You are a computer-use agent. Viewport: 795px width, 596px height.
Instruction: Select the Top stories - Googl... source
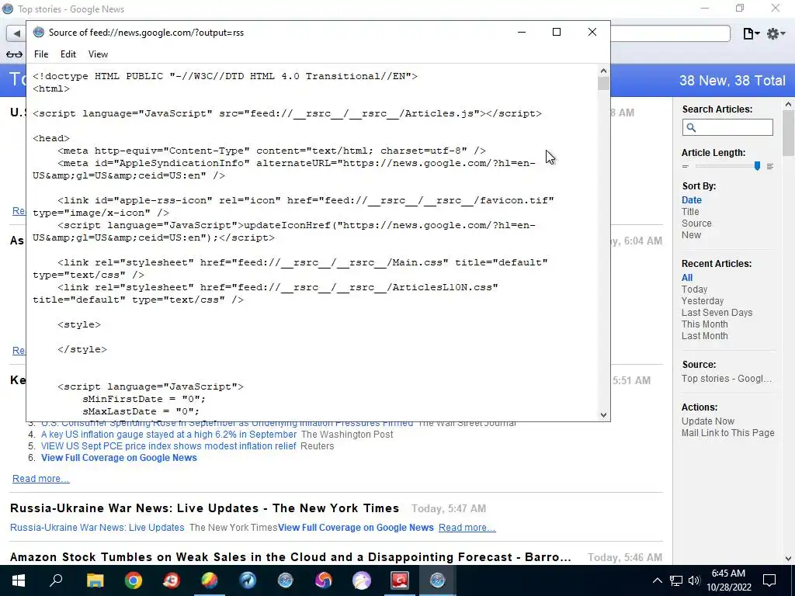726,379
